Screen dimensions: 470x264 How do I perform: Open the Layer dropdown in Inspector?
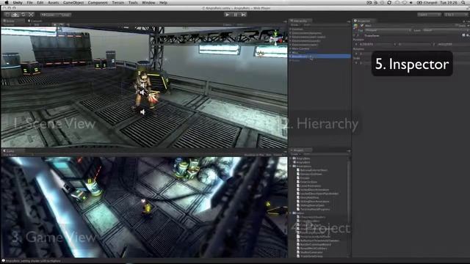click(446, 30)
